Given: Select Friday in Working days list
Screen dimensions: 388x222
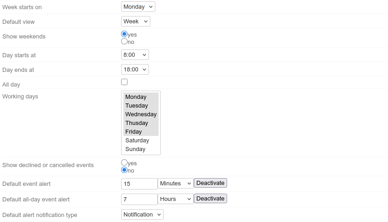Looking at the screenshot, I should 133,132.
